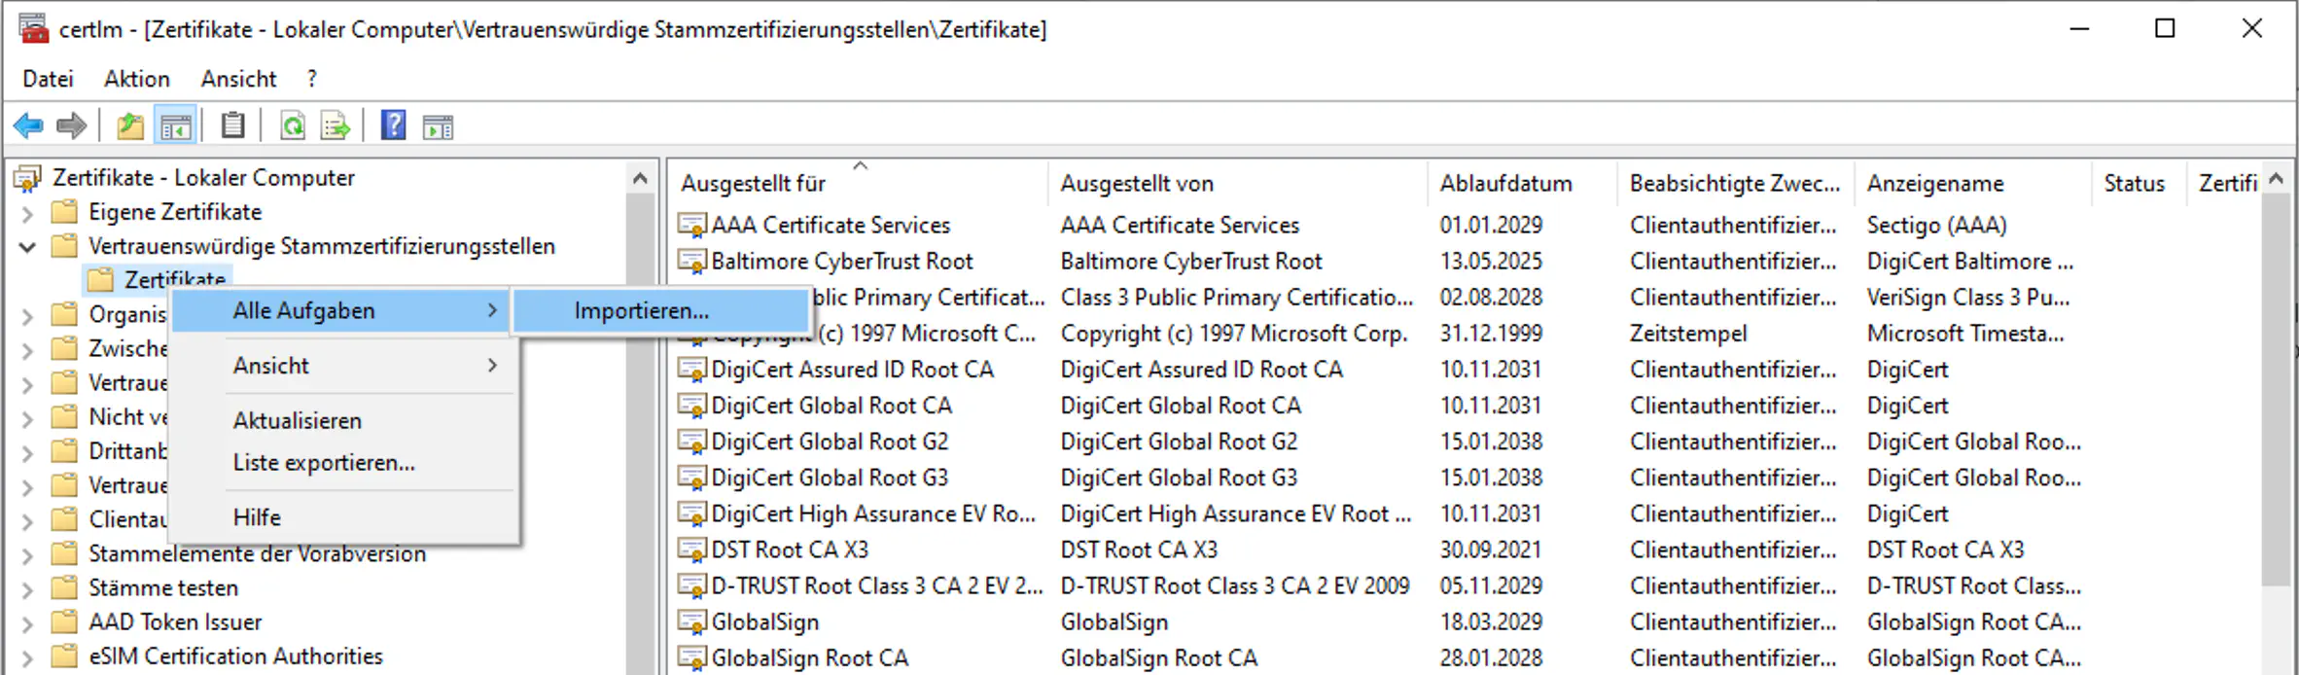This screenshot has height=675, width=2299.
Task: Collapse the Vertrauenswürdige Stammzertifizierungsstellen node
Action: [x=27, y=247]
